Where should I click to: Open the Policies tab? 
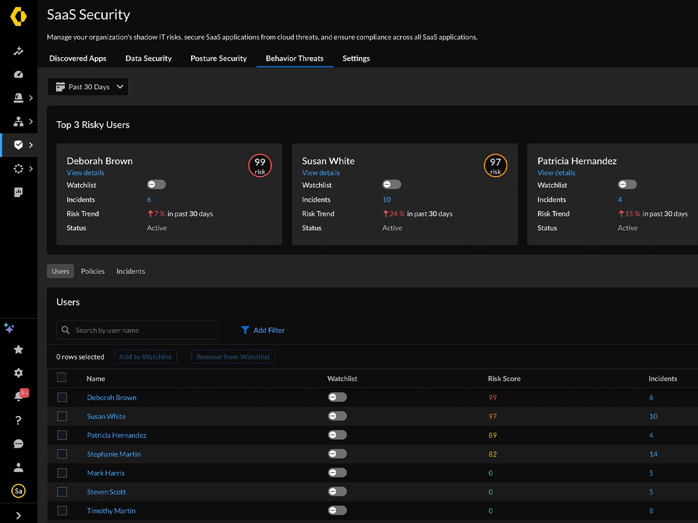coord(93,271)
